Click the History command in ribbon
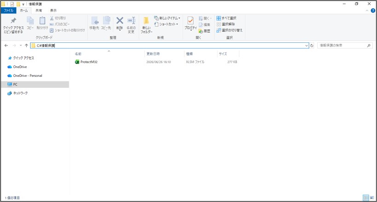 205,31
